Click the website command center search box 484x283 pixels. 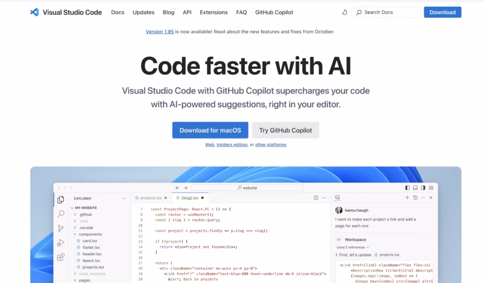[247, 188]
